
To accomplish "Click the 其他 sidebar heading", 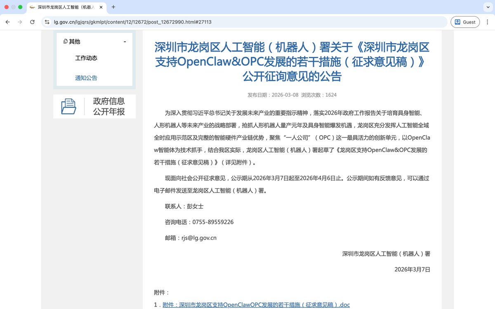I will click(x=74, y=42).
